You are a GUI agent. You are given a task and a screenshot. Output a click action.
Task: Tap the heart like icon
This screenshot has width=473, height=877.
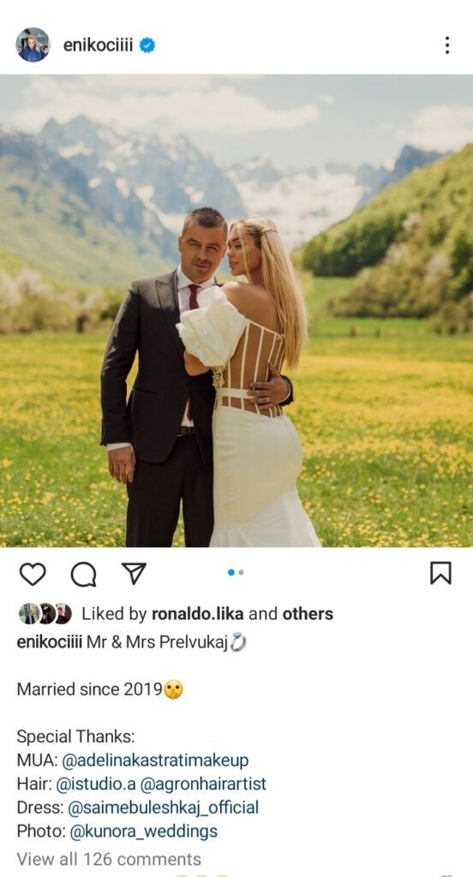(33, 574)
